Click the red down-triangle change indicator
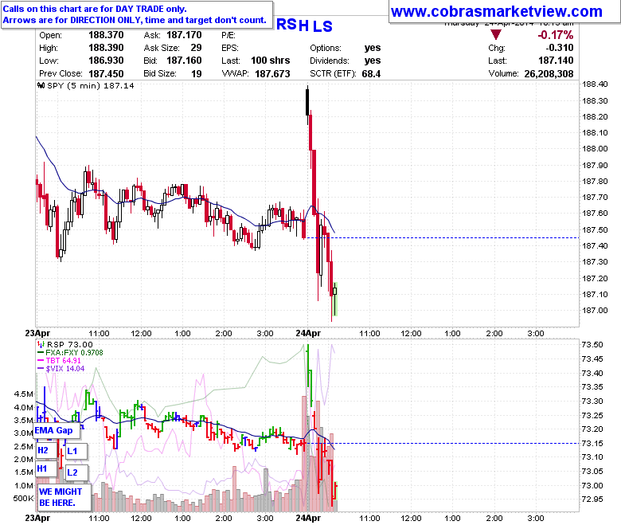The height and width of the screenshot is (525, 621). [x=495, y=34]
